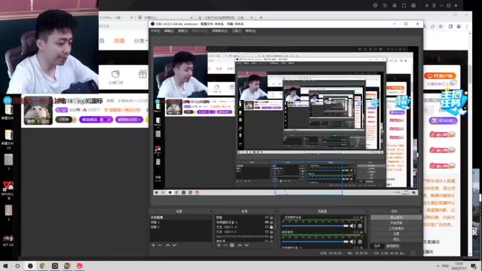The height and width of the screenshot is (271, 482).
Task: Toggle the lock of 文本 (GDI+) 11 source
Action: pos(271,227)
